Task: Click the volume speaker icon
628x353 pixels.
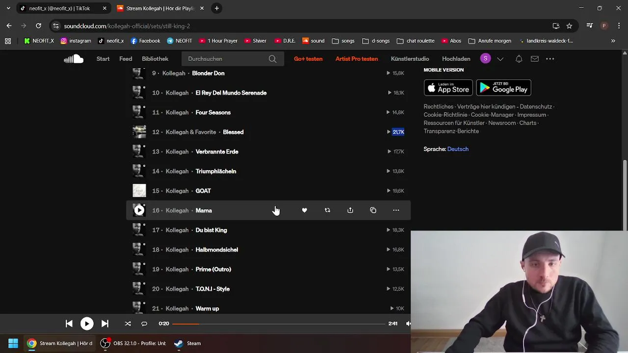Action: (x=408, y=324)
